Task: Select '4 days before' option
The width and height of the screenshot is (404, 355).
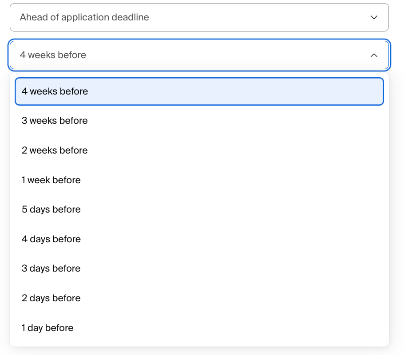Action: pyautogui.click(x=199, y=239)
